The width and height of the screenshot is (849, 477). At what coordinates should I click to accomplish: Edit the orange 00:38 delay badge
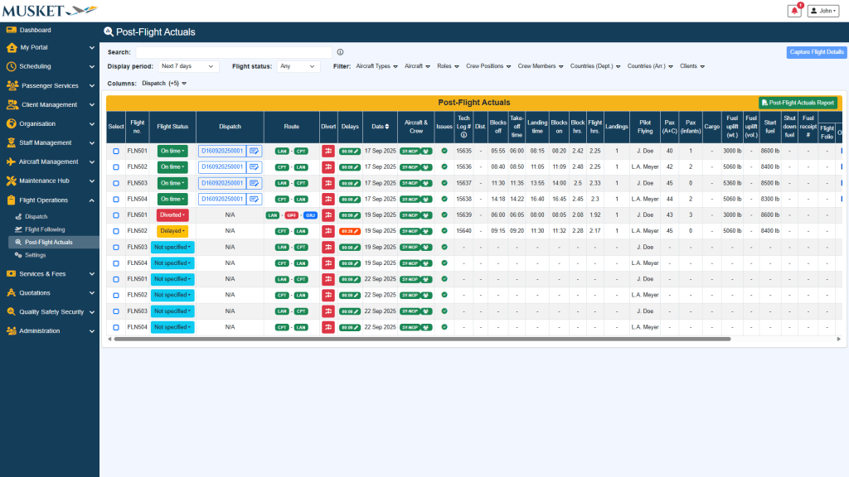[x=349, y=231]
